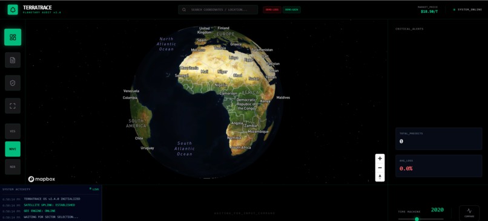The width and height of the screenshot is (488, 221).
Task: Open the Avg Loss 0.0% card
Action: pos(439,165)
